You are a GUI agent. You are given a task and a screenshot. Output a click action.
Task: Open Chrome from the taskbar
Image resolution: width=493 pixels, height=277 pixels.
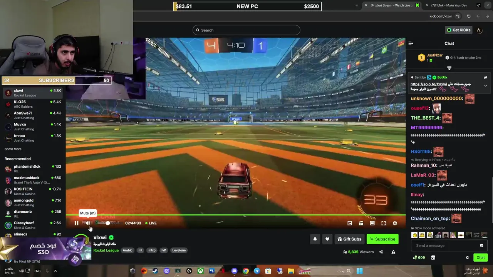tap(246, 271)
